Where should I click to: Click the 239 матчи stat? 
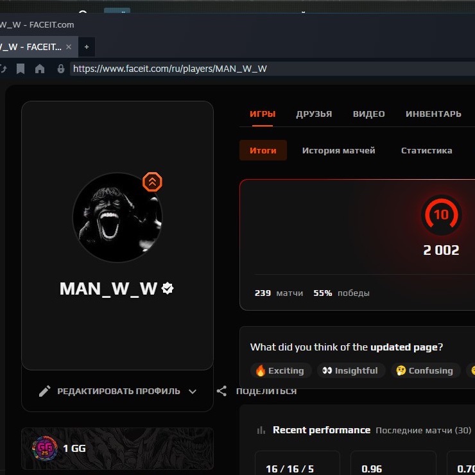[x=279, y=293]
